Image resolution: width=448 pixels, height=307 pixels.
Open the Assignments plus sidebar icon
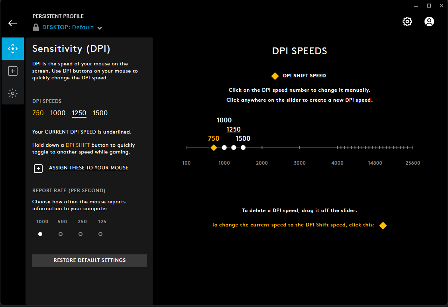pos(13,71)
